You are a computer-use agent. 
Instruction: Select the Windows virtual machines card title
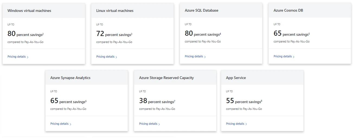[x=29, y=11]
